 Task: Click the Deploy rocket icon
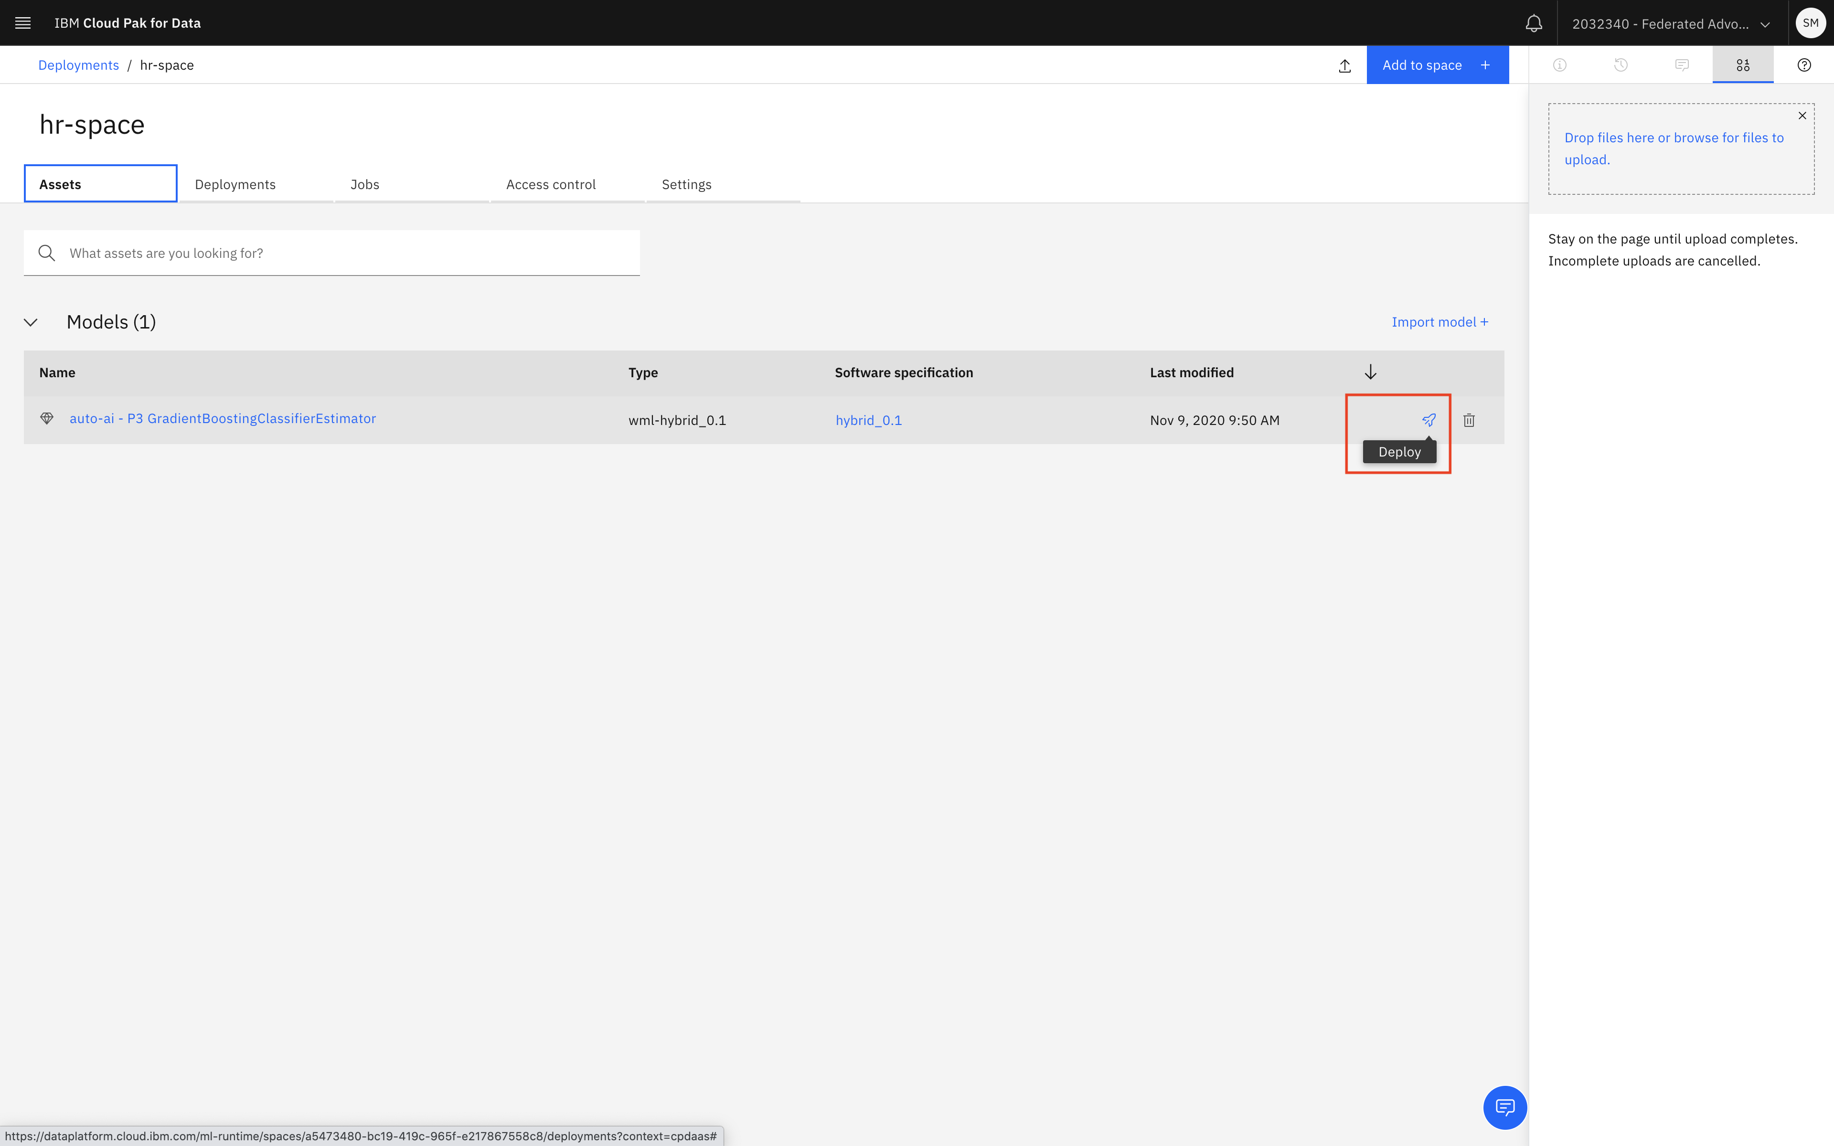coord(1429,420)
